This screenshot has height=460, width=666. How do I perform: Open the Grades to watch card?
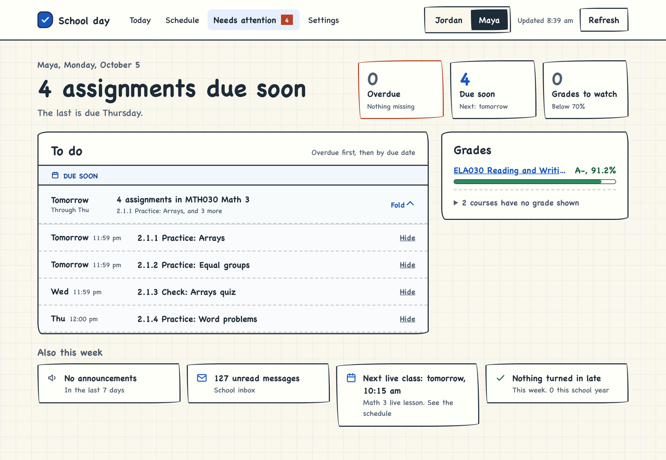pyautogui.click(x=586, y=89)
